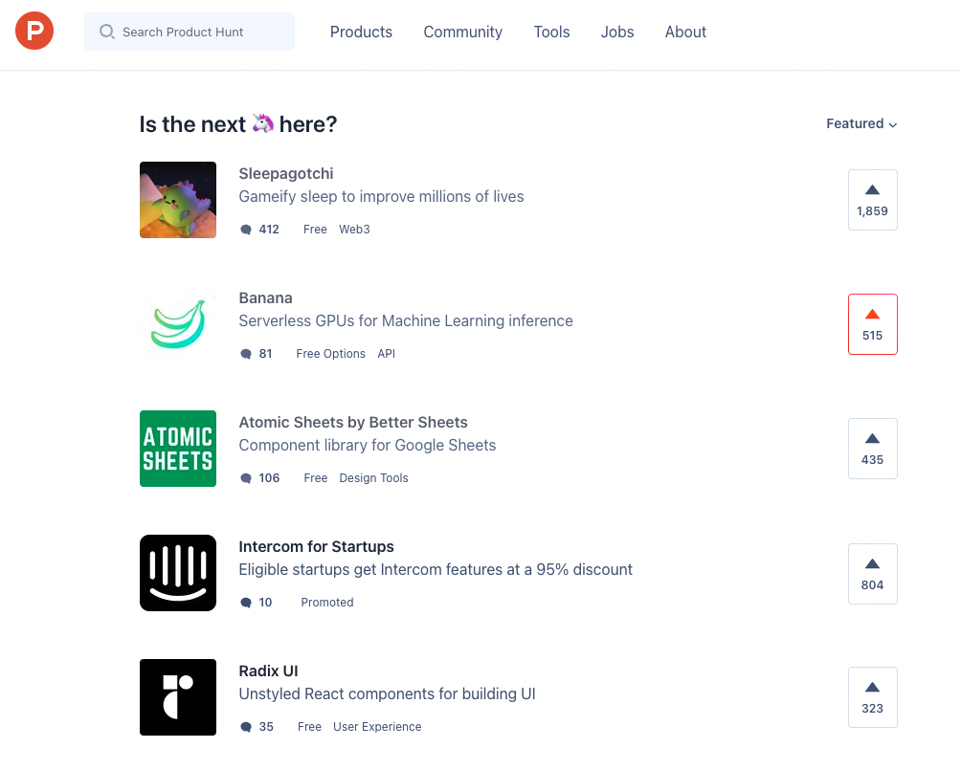Open the Products menu
Image resolution: width=961 pixels, height=770 pixels.
click(361, 32)
